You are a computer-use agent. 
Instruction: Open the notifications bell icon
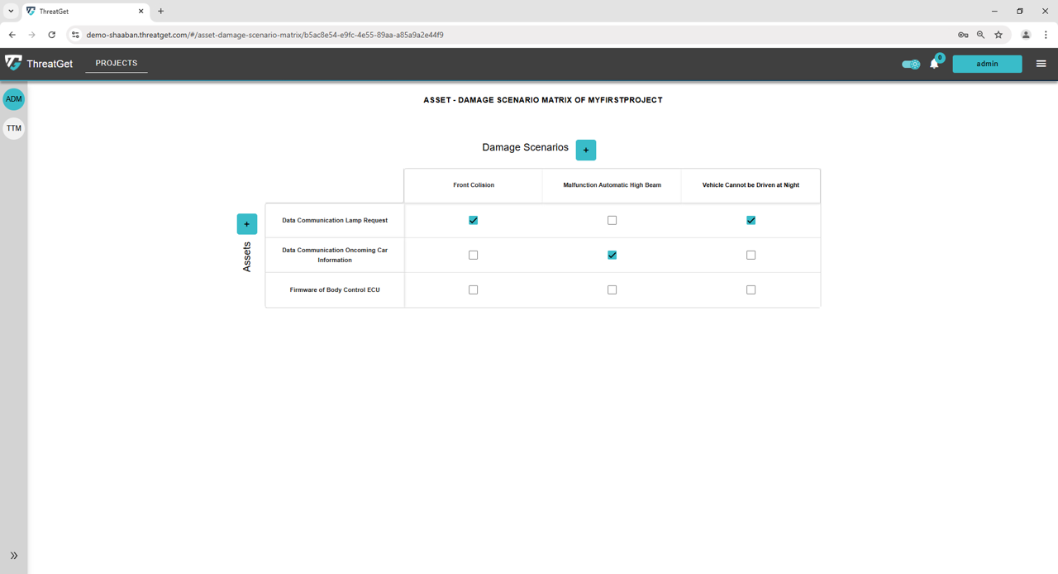click(x=934, y=65)
